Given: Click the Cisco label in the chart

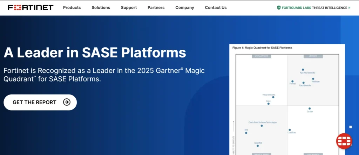Looking at the screenshot, I should pyautogui.click(x=268, y=101).
